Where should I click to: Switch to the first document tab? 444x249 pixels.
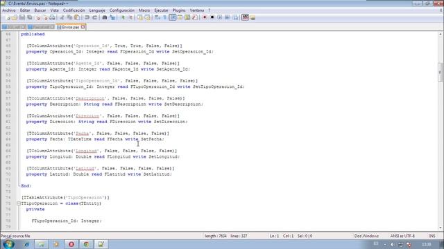(13, 27)
